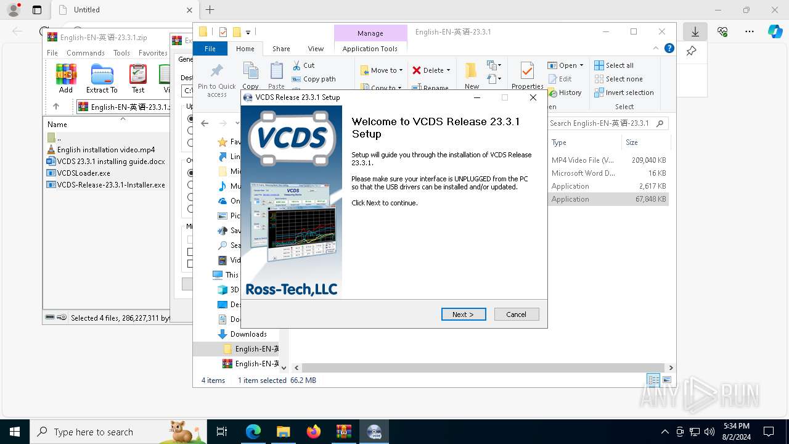The height and width of the screenshot is (444, 789).
Task: Click the Explorer search box
Action: point(608,123)
